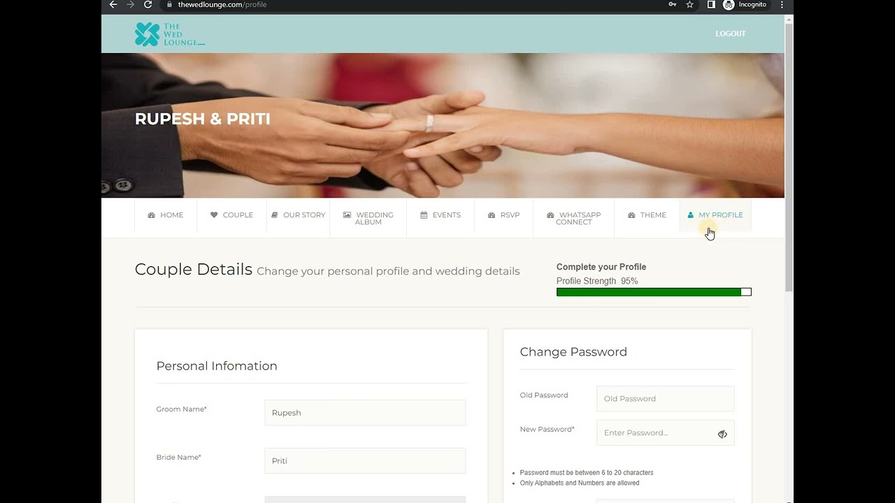Click the Groom Name input field
This screenshot has width=895, height=503.
(365, 413)
